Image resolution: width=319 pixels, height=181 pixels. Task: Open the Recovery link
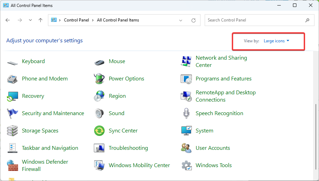[33, 96]
